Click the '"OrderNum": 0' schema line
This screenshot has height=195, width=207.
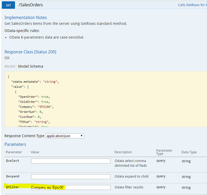pos(31,112)
